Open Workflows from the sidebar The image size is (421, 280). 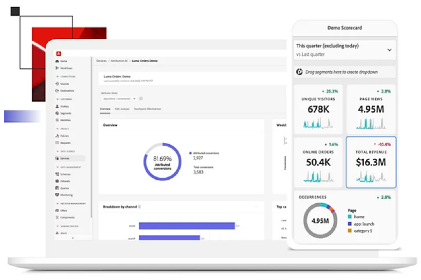point(65,68)
